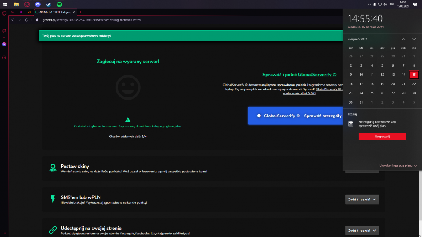
Task: Click the taskbar clock 14:55
Action: tap(403, 4)
